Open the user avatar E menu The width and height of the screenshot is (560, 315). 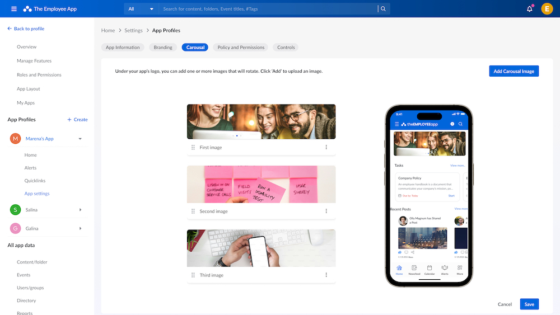[547, 9]
